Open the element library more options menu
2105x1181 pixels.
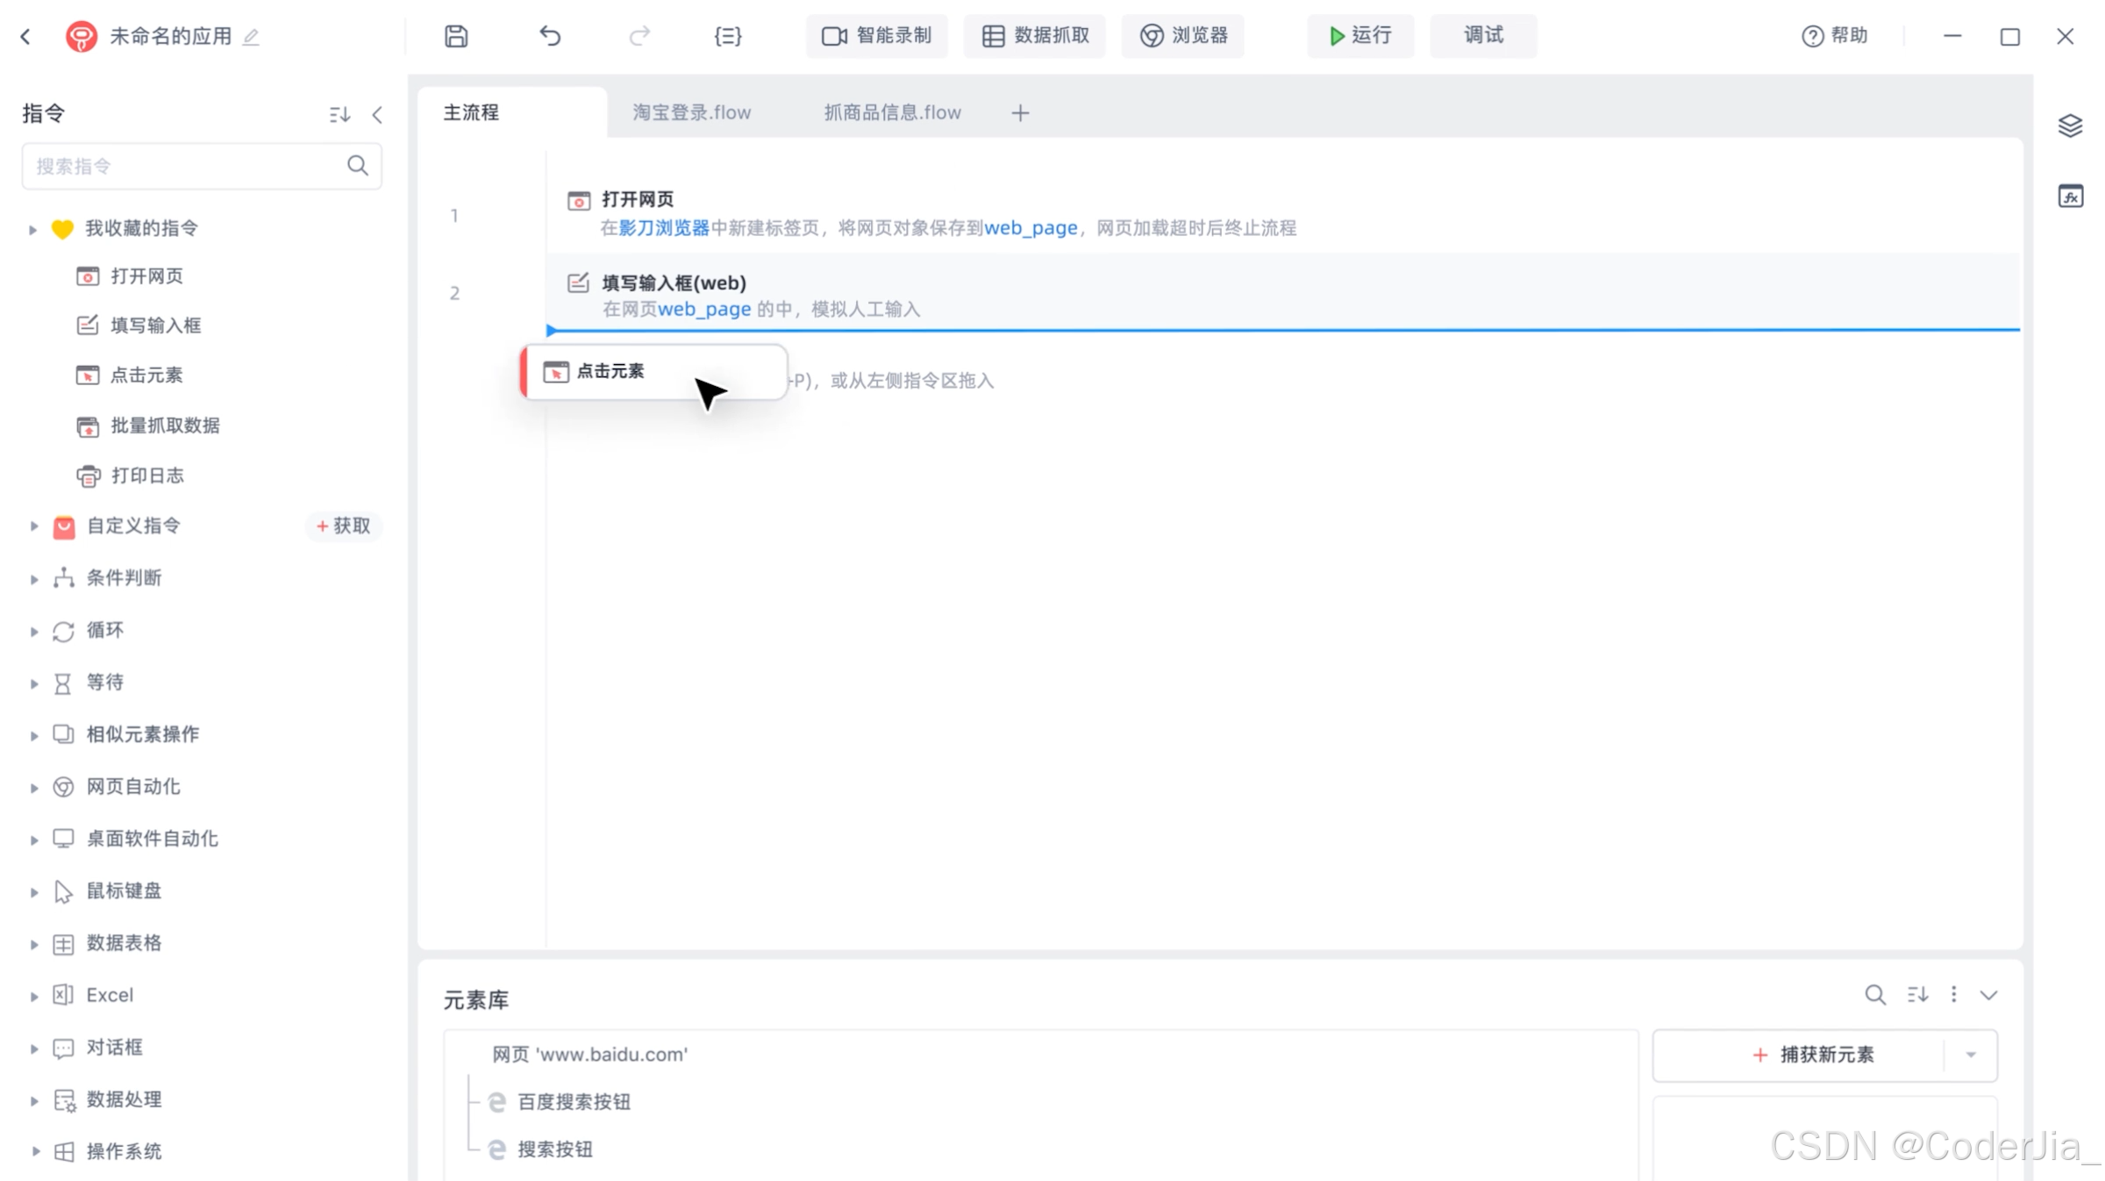point(1953,994)
